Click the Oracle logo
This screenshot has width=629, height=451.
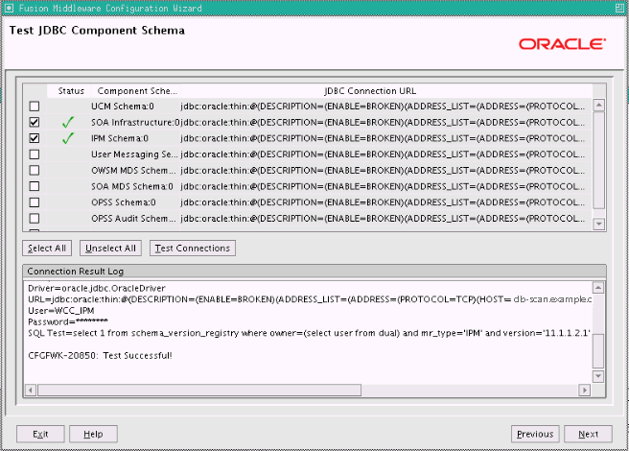pyautogui.click(x=563, y=44)
